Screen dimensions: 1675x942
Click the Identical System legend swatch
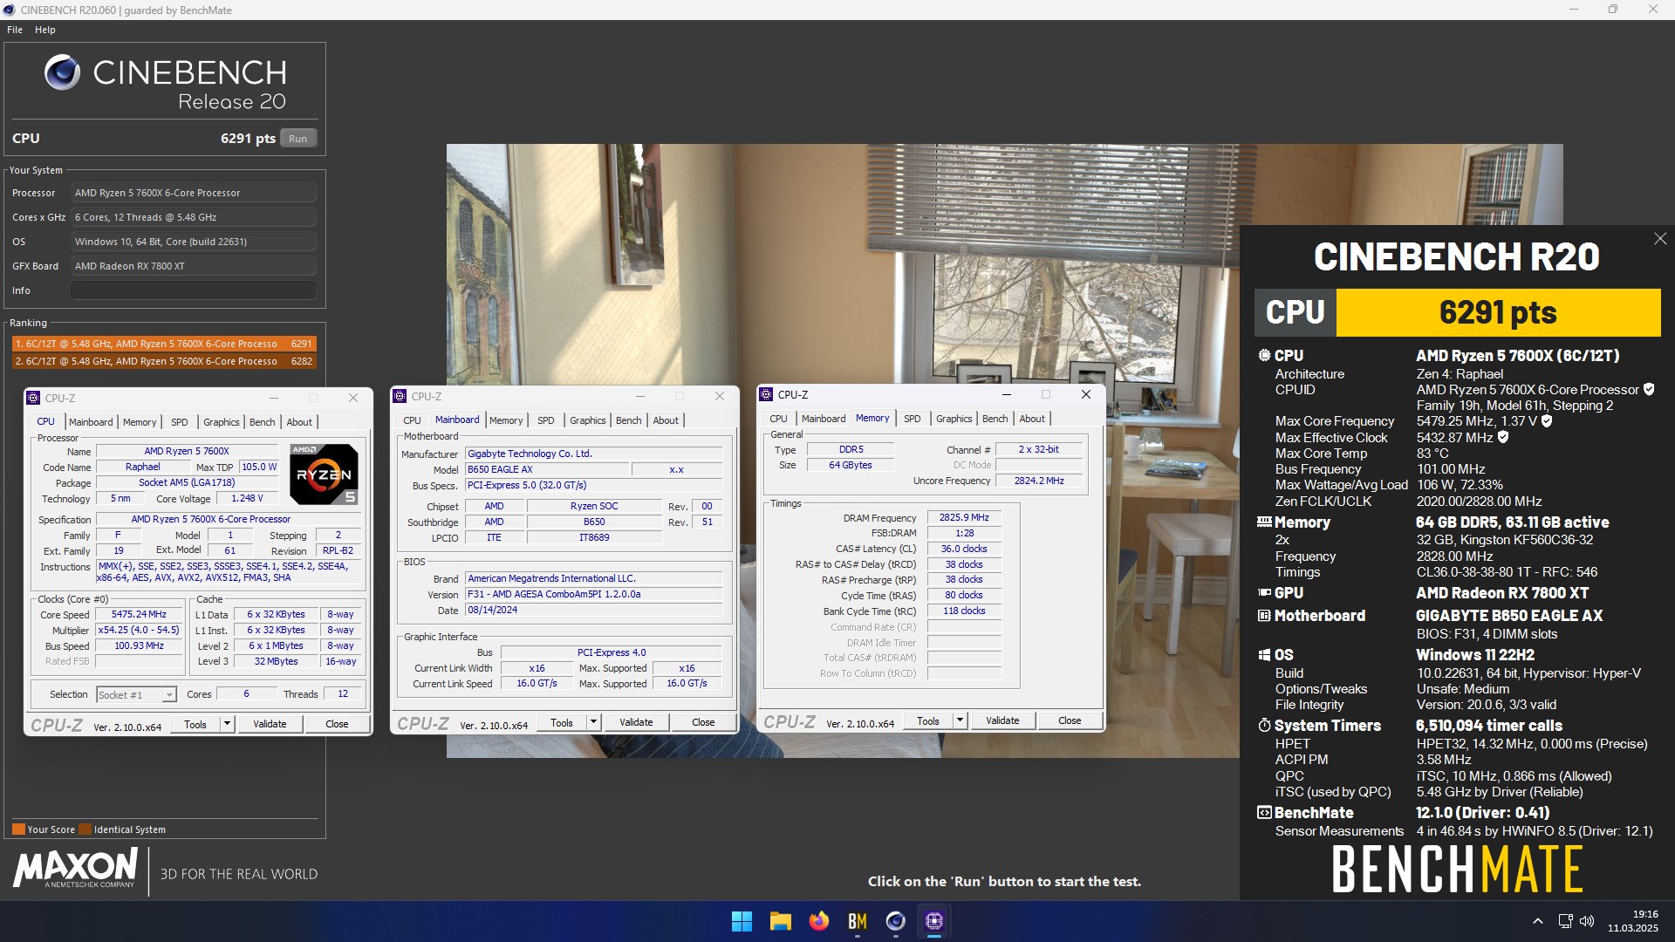click(85, 829)
